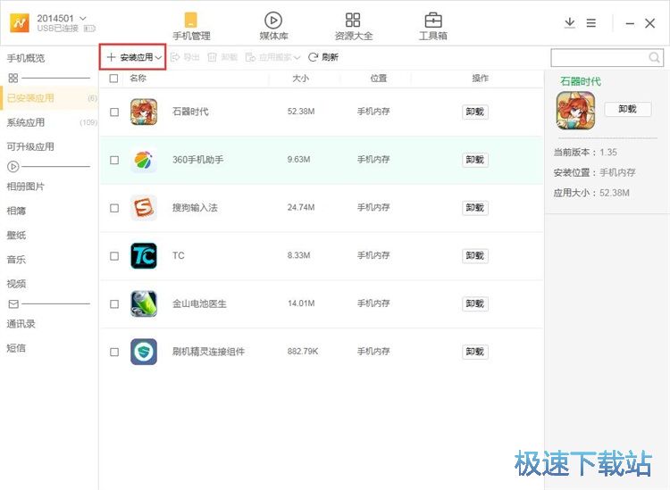670x490 pixels.
Task: Expand the 安装应用 dropdown
Action: tap(159, 57)
